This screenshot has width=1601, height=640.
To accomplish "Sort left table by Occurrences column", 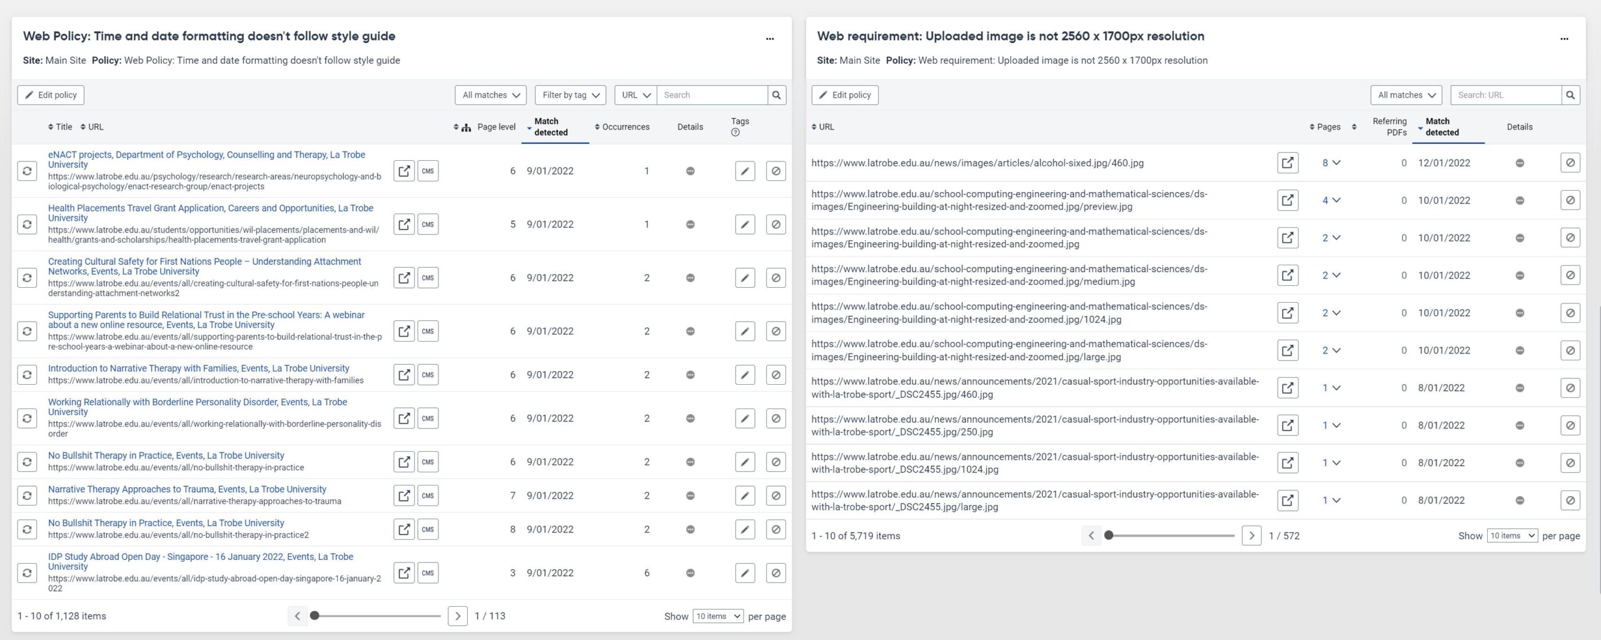I will point(622,127).
